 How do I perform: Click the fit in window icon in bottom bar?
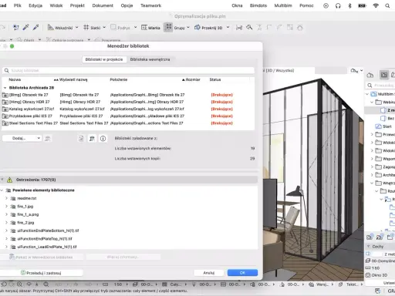coord(46,284)
